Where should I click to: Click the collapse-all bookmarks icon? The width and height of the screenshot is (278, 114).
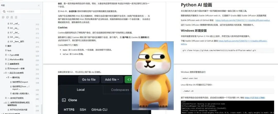pyautogui.click(x=7, y=17)
